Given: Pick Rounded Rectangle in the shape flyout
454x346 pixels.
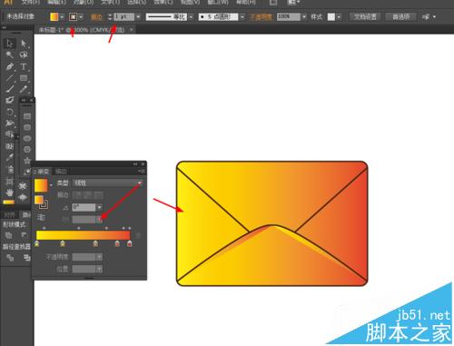Looking at the screenshot, I should click(x=27, y=127).
